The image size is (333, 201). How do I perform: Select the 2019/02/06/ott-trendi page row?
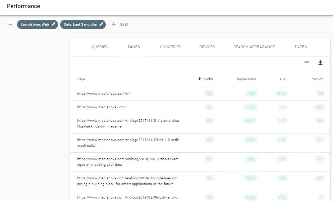(200, 196)
